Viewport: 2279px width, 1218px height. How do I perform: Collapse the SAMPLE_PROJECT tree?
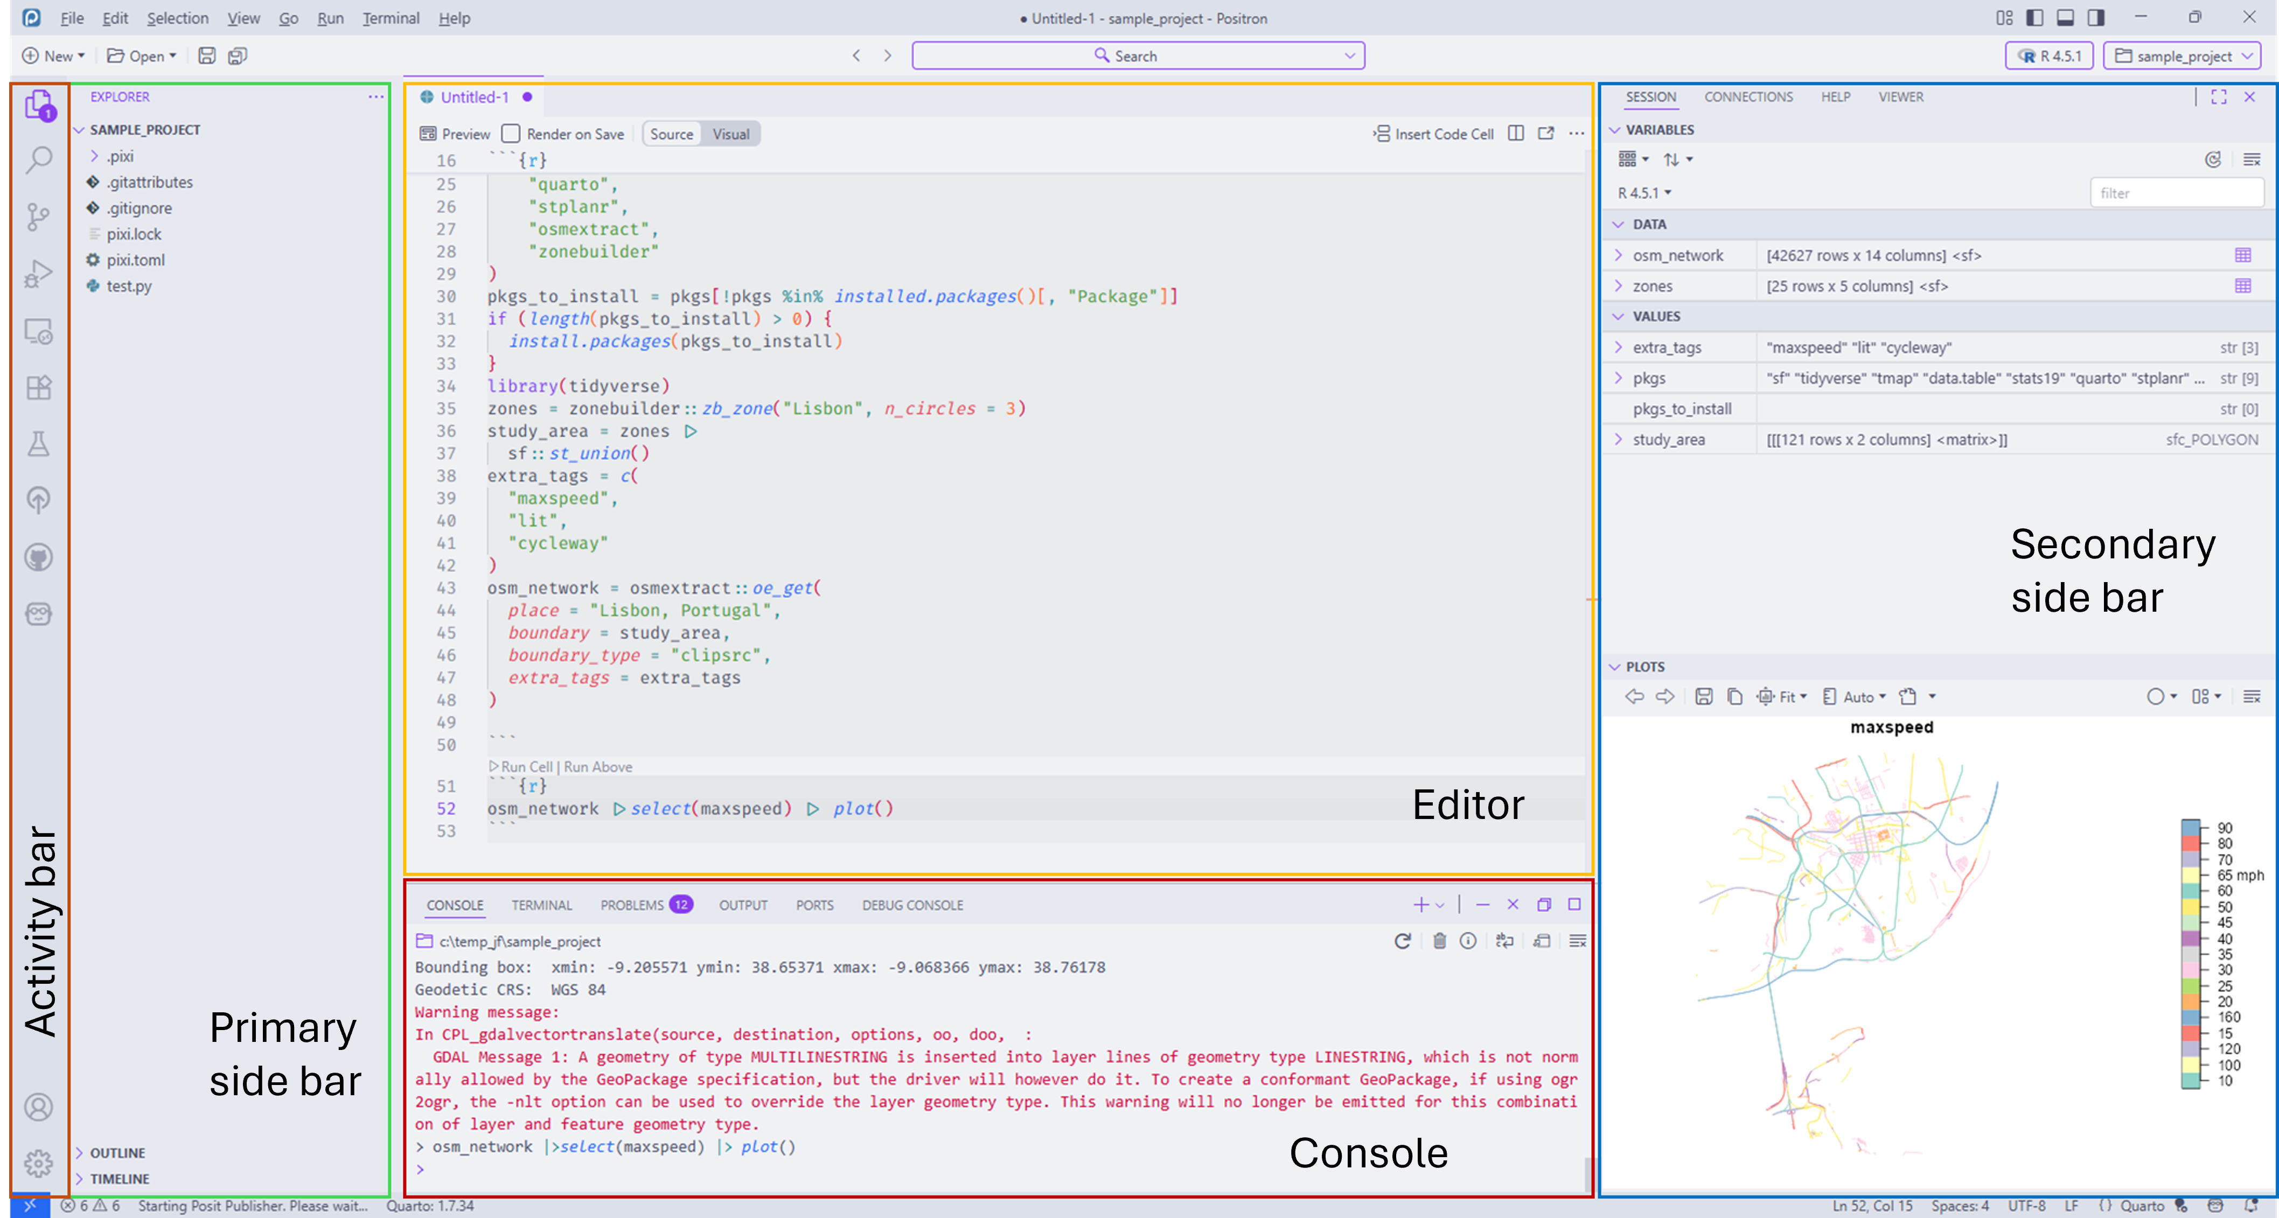79,130
